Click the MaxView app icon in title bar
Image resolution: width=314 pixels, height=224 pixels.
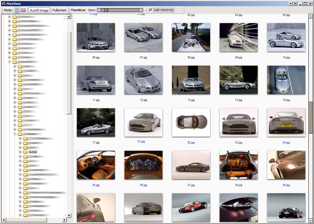click(x=3, y=4)
